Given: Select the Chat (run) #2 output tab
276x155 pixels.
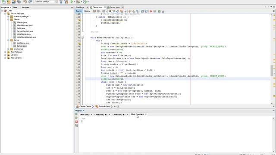Looking at the screenshot, I should pos(101,115).
